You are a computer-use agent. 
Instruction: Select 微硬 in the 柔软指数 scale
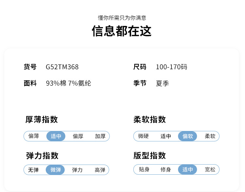[143, 136]
